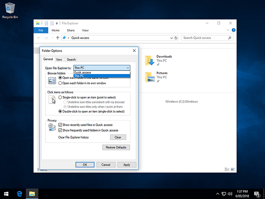Viewport: 265px width, 199px height.
Task: Click the File Explorer taskbar button
Action: point(32,194)
